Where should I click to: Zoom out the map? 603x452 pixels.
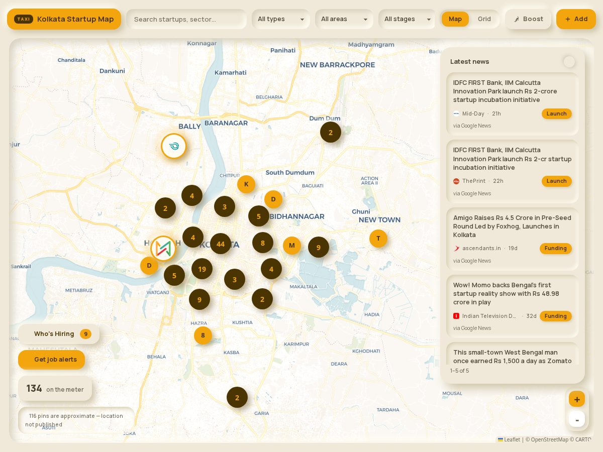click(577, 419)
